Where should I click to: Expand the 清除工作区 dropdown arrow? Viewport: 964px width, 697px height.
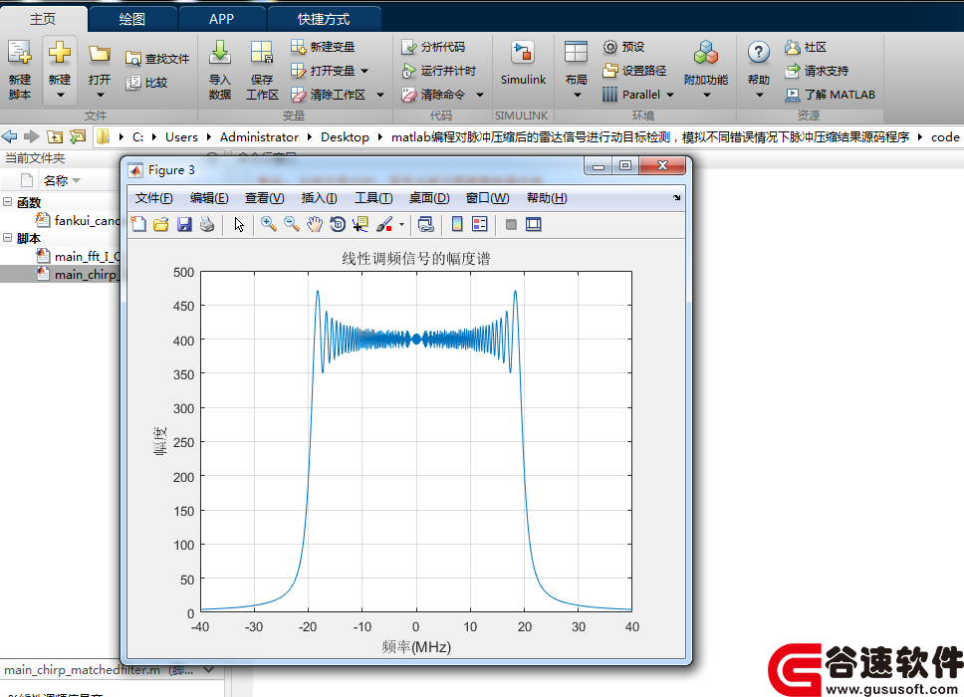pyautogui.click(x=380, y=95)
